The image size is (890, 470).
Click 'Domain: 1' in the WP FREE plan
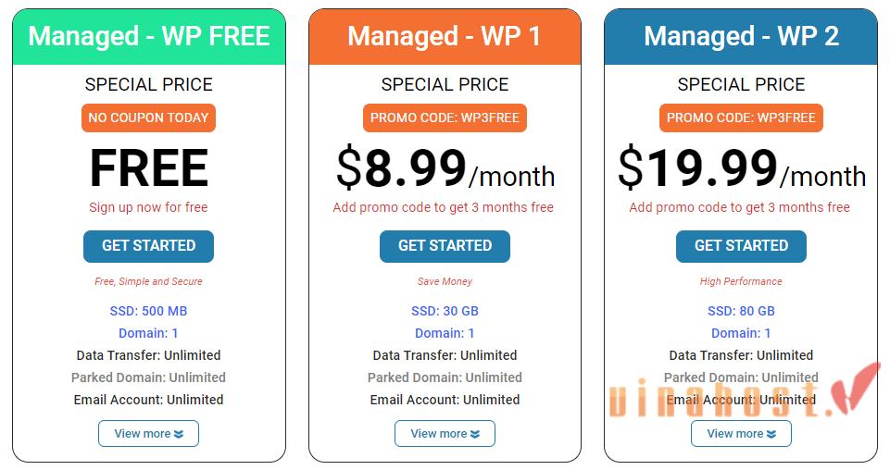(148, 333)
